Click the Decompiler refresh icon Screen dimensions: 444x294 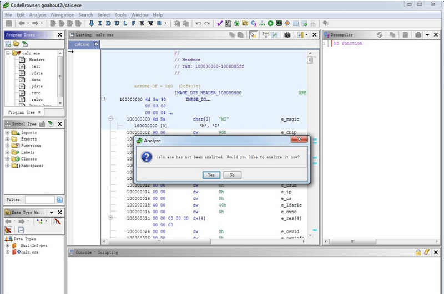380,34
